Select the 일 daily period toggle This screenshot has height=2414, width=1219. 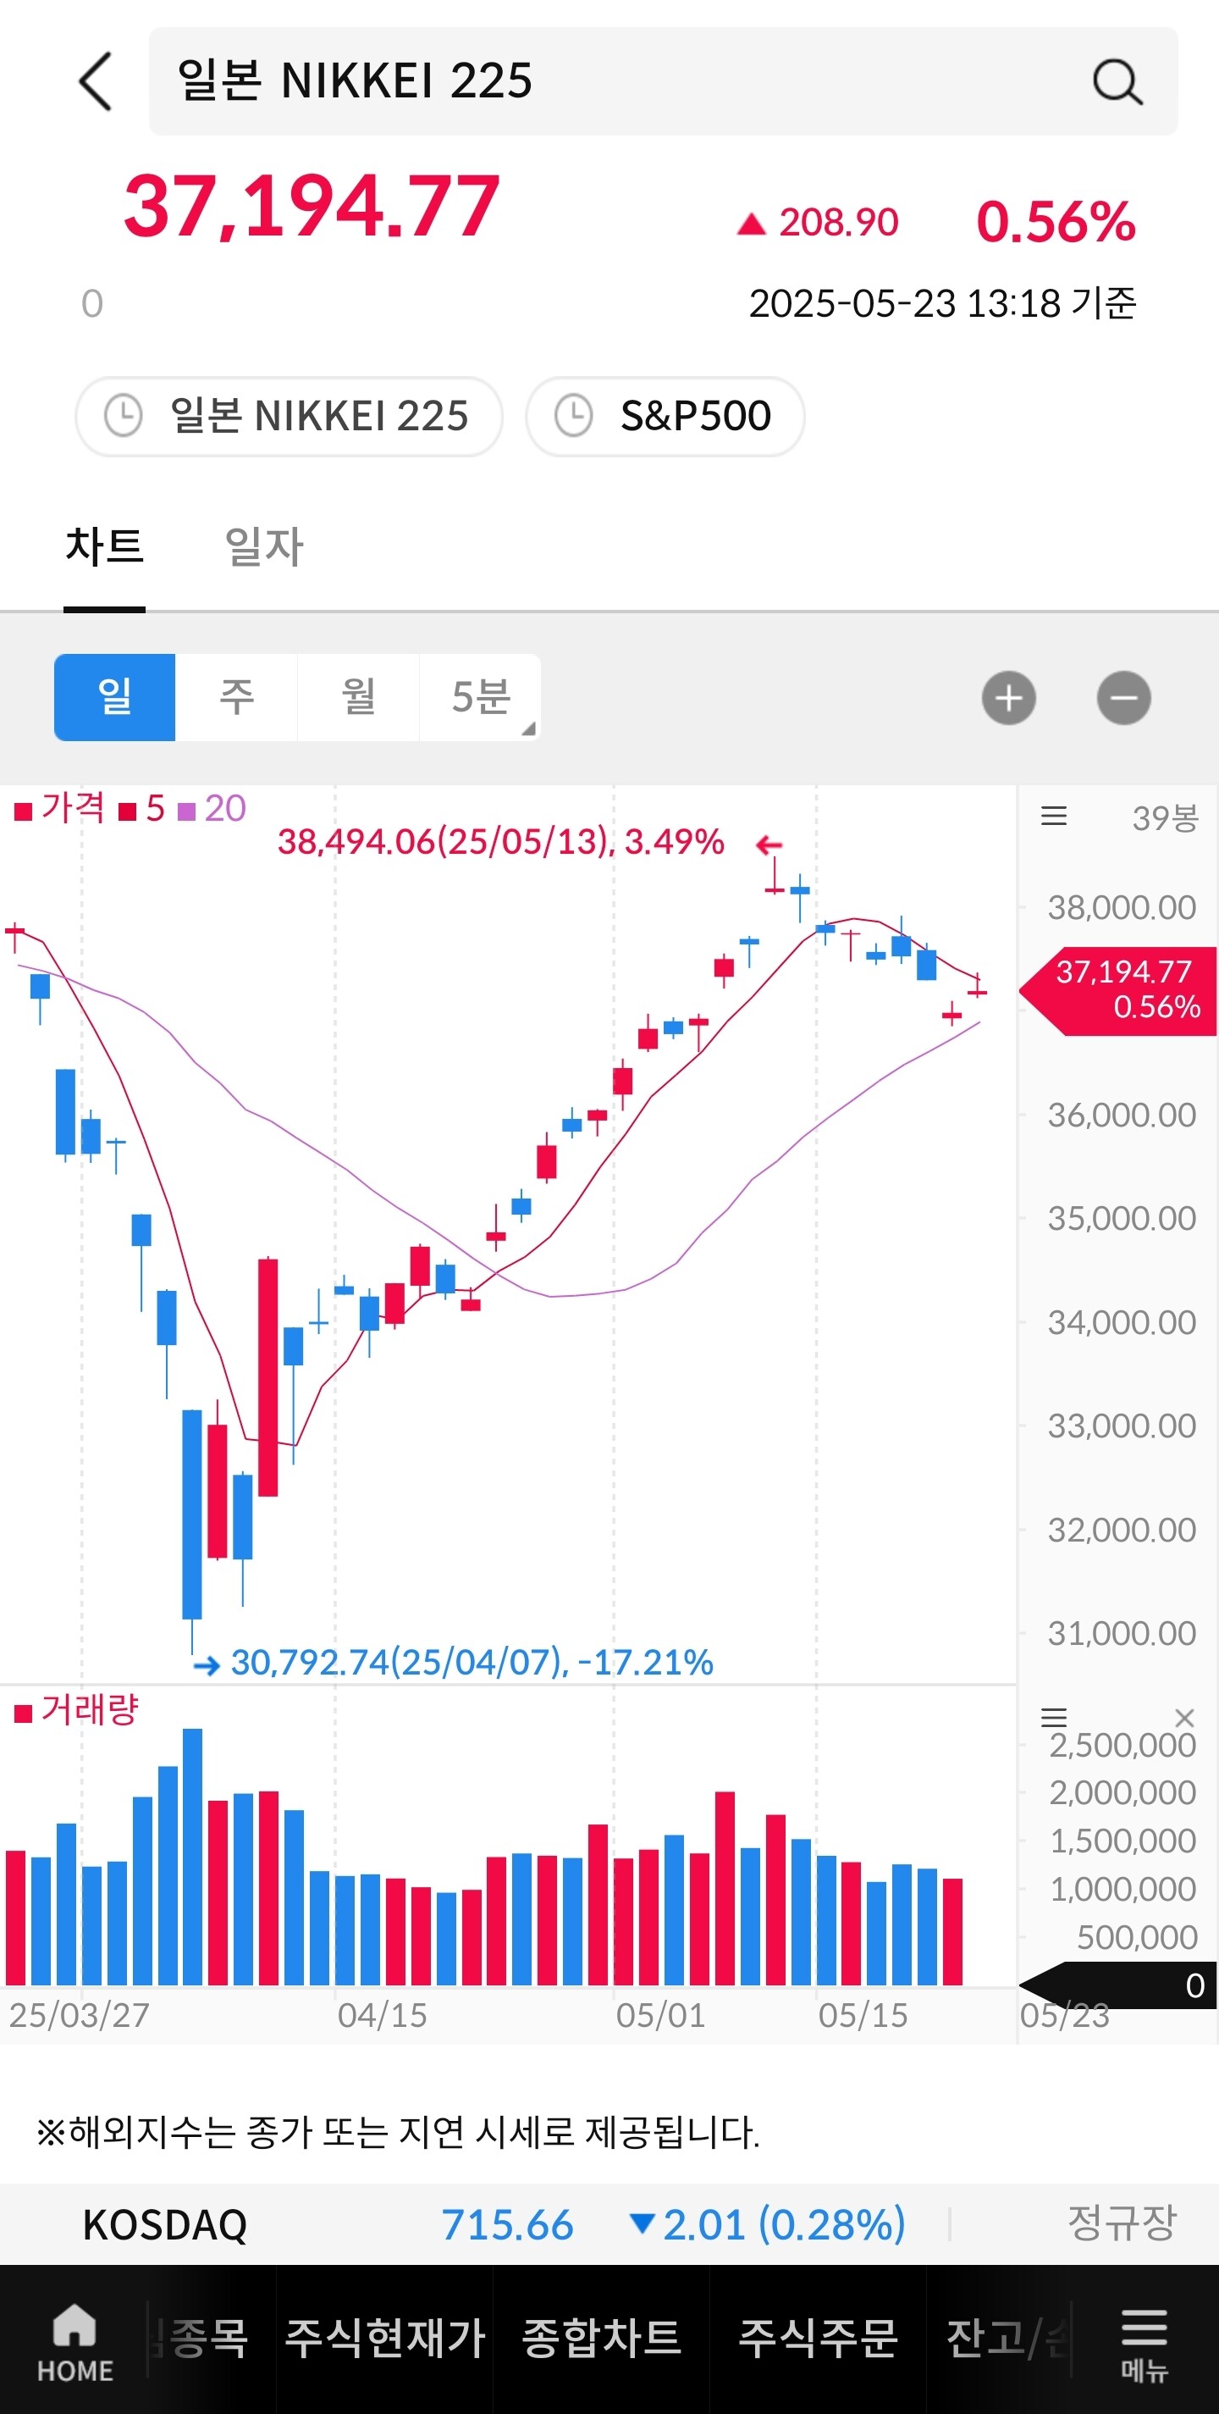point(115,698)
